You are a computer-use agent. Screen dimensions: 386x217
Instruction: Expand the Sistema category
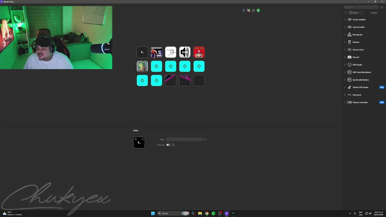click(x=345, y=42)
